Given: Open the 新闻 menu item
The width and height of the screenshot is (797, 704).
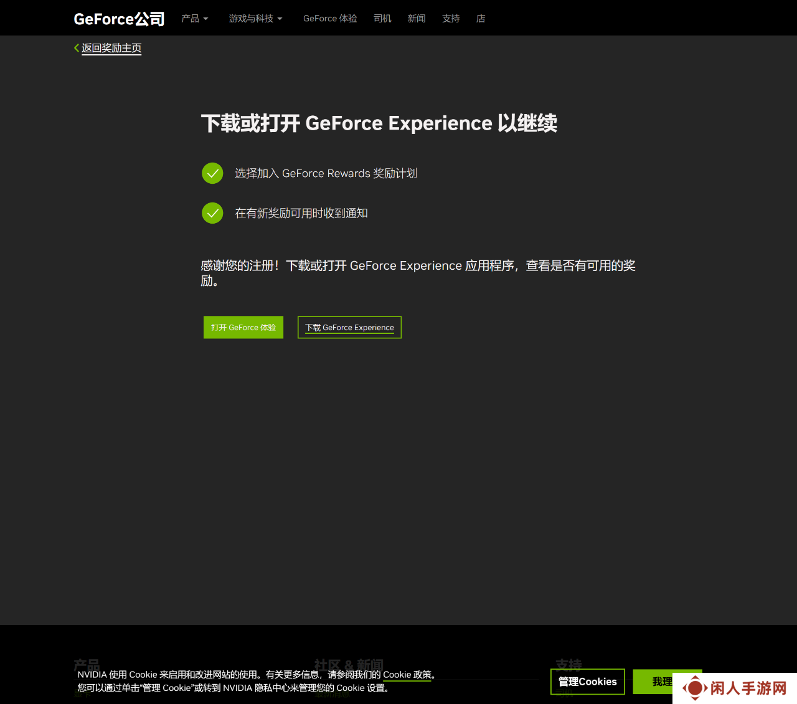Looking at the screenshot, I should (417, 19).
